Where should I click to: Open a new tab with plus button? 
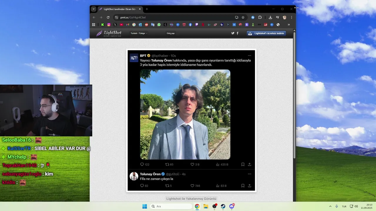[147, 9]
